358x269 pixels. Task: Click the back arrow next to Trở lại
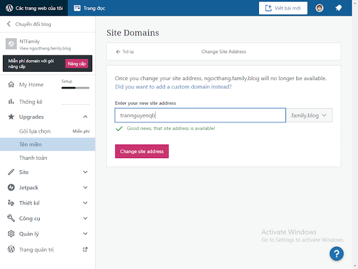(x=118, y=52)
